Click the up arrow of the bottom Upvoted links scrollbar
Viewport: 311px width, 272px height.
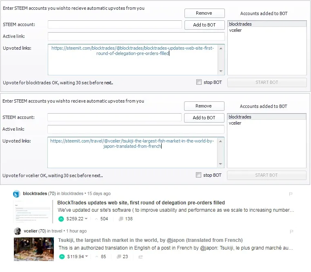pyautogui.click(x=220, y=141)
